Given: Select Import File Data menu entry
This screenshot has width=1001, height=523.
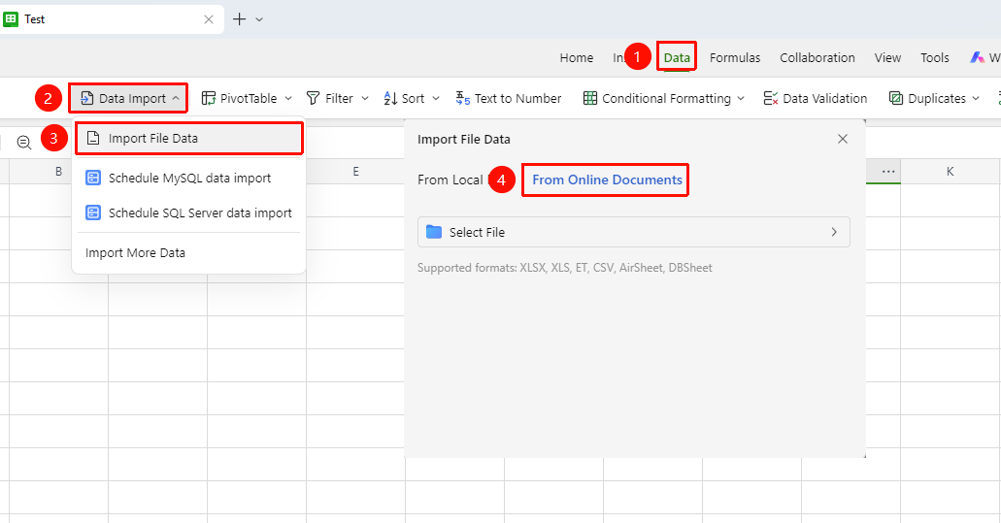Looking at the screenshot, I should [188, 139].
